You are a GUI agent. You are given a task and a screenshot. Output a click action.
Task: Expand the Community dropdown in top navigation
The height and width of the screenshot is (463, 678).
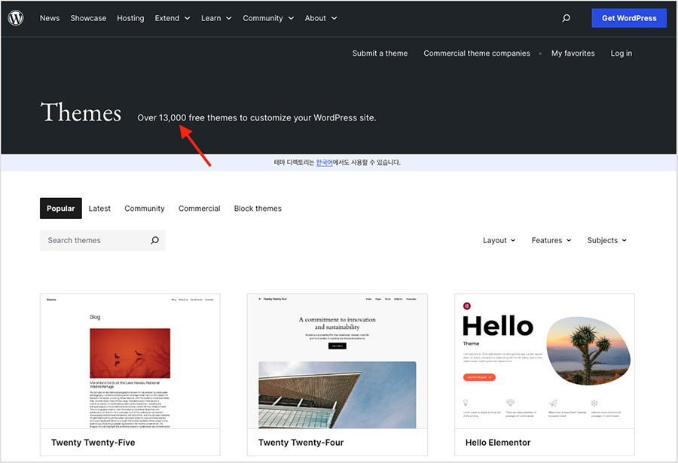coord(268,18)
